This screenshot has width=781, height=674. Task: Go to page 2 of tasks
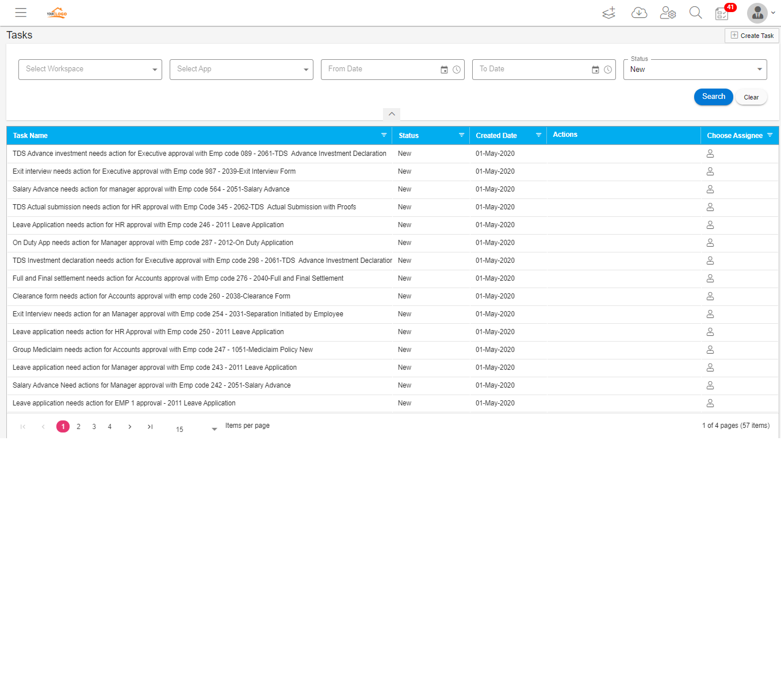pos(78,427)
